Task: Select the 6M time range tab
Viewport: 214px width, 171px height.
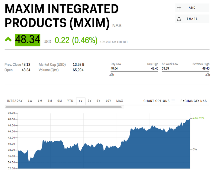Action: pos(60,101)
